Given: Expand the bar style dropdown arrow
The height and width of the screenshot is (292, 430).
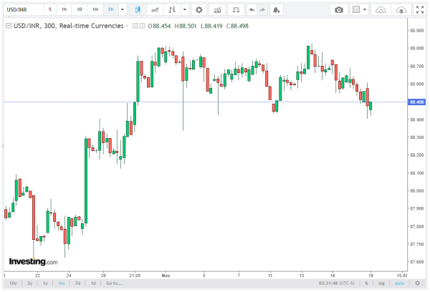Looking at the screenshot, I should (186, 10).
